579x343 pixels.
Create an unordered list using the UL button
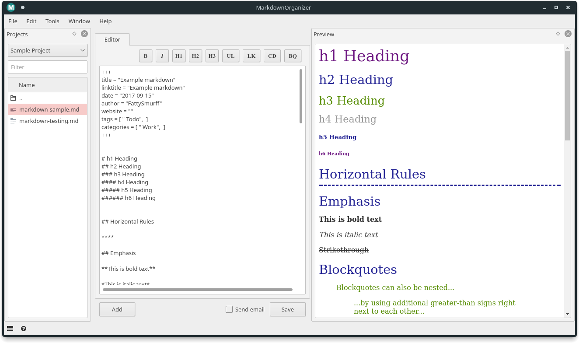click(230, 56)
